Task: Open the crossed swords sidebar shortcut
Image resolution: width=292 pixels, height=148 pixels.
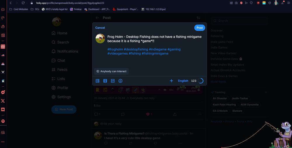Action: point(3,72)
